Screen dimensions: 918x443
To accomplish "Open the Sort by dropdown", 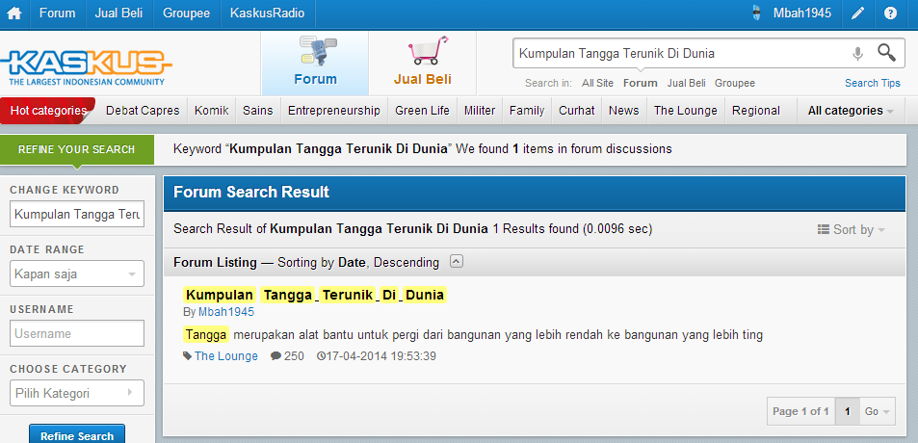I will (852, 229).
